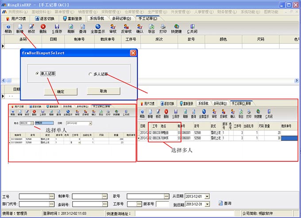Click the 修改 edit icon in main toolbar
301x218 pixels.
point(31,29)
